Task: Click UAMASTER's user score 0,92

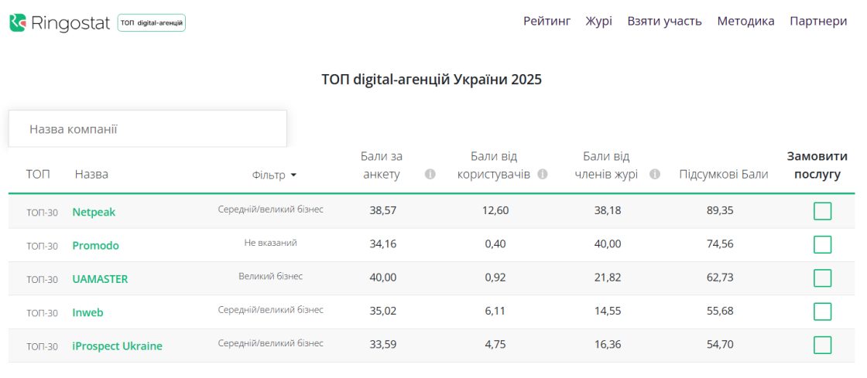Action: (495, 278)
